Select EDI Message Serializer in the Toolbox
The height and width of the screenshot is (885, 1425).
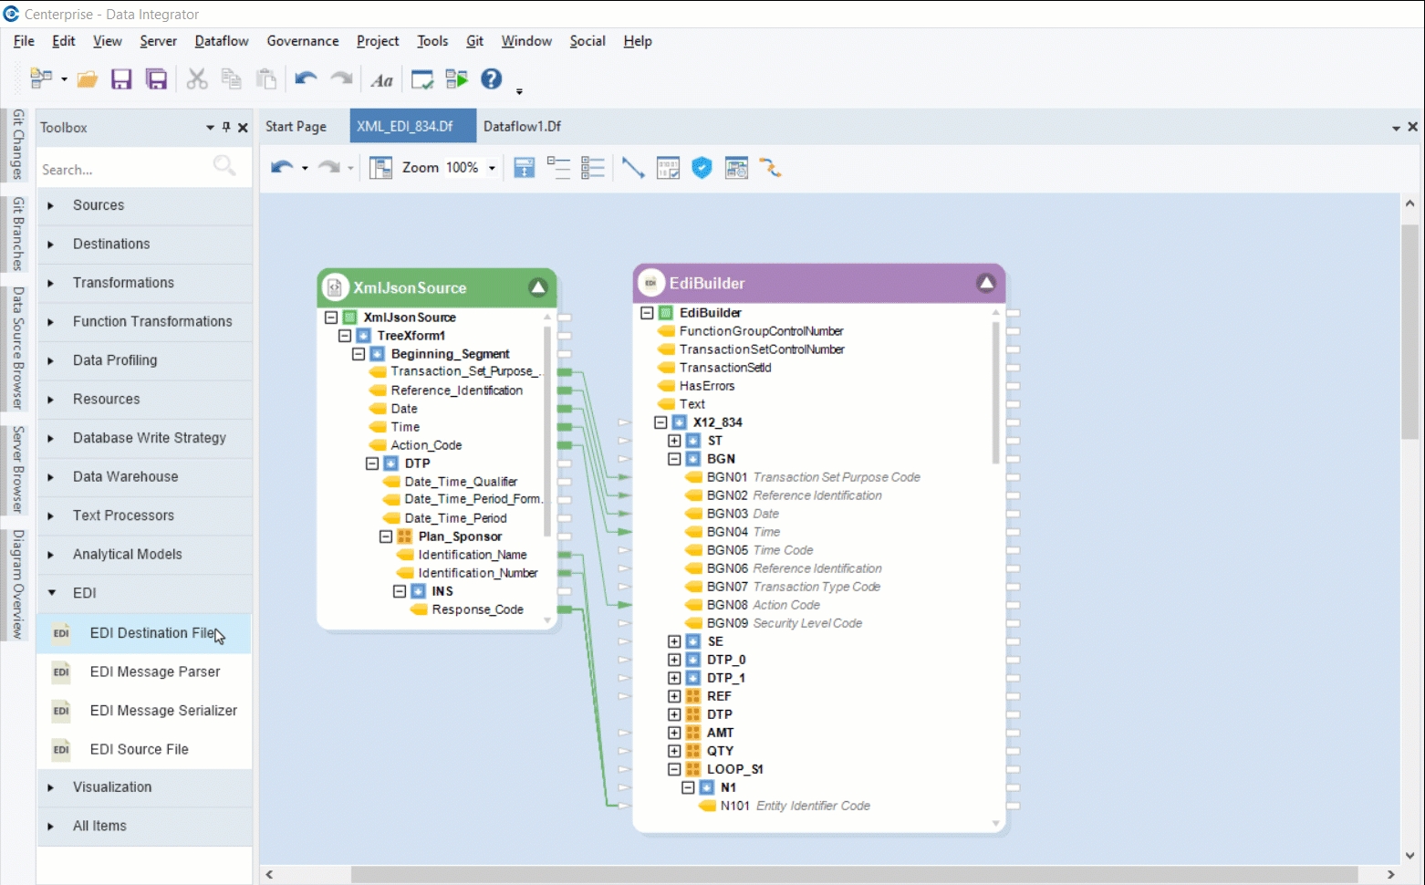(x=163, y=711)
